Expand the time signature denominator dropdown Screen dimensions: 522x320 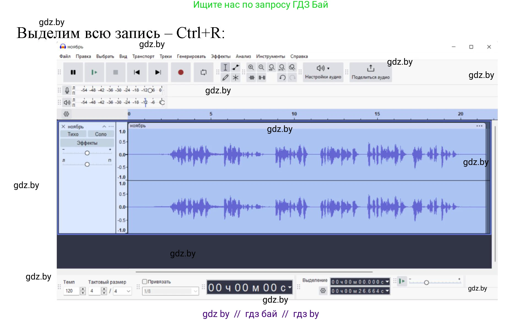coord(128,291)
